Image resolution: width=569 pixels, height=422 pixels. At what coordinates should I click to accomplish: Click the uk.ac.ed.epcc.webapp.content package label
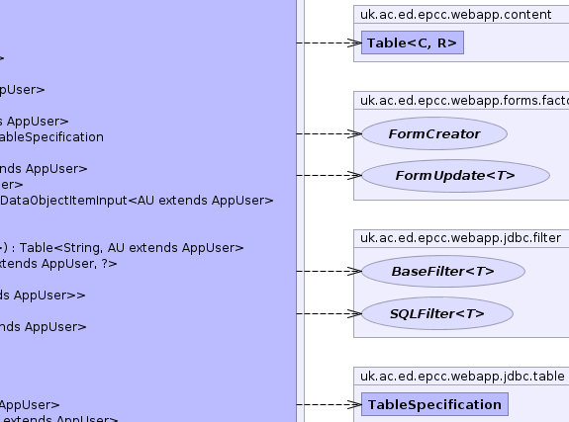456,15
